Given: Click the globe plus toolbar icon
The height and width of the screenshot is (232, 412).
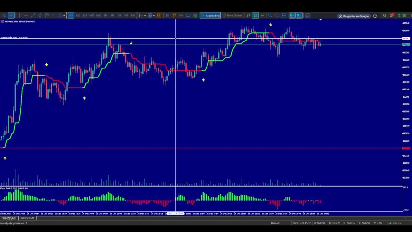Looking at the screenshot, I should coord(195,15).
